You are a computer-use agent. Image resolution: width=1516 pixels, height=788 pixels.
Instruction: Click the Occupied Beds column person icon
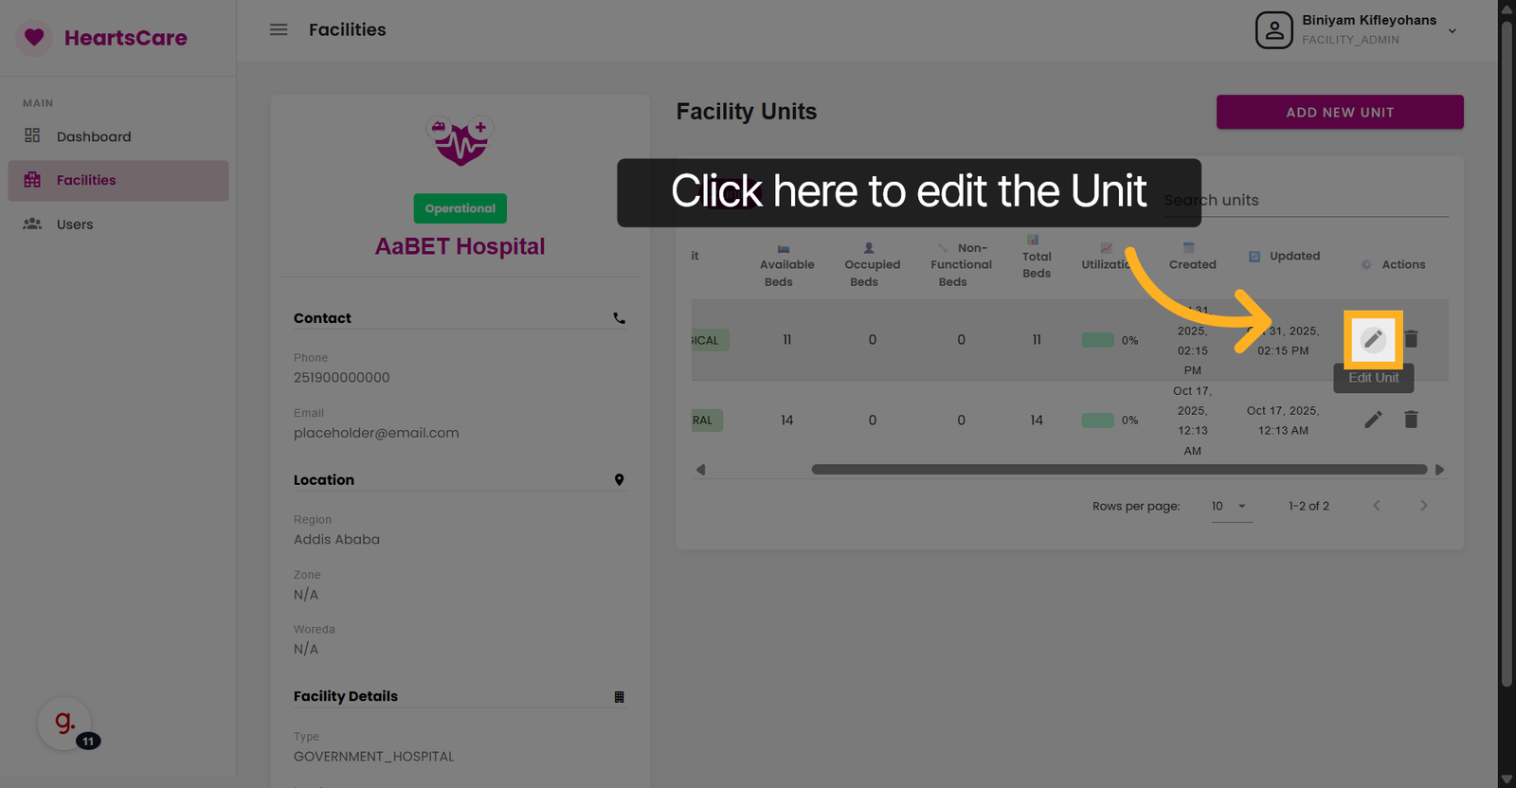coord(869,248)
